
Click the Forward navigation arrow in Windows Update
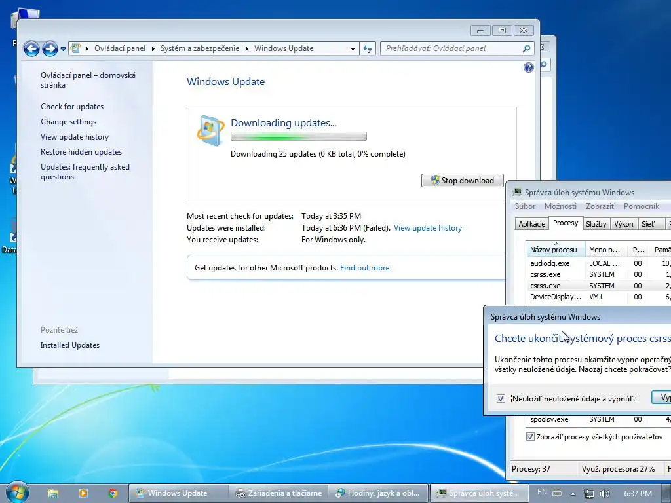click(50, 48)
